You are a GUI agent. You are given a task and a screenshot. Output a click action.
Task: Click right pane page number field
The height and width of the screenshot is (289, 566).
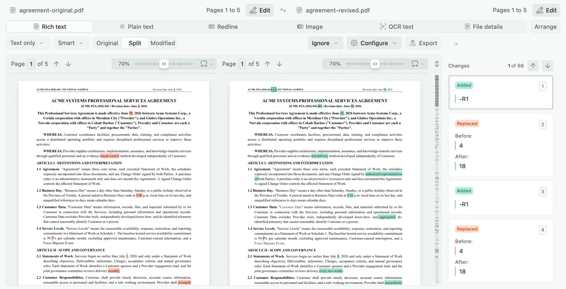[242, 64]
